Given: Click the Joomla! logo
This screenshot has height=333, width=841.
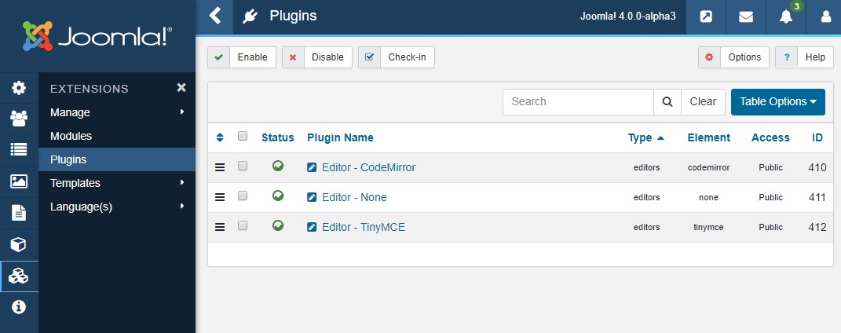Looking at the screenshot, I should (x=97, y=36).
